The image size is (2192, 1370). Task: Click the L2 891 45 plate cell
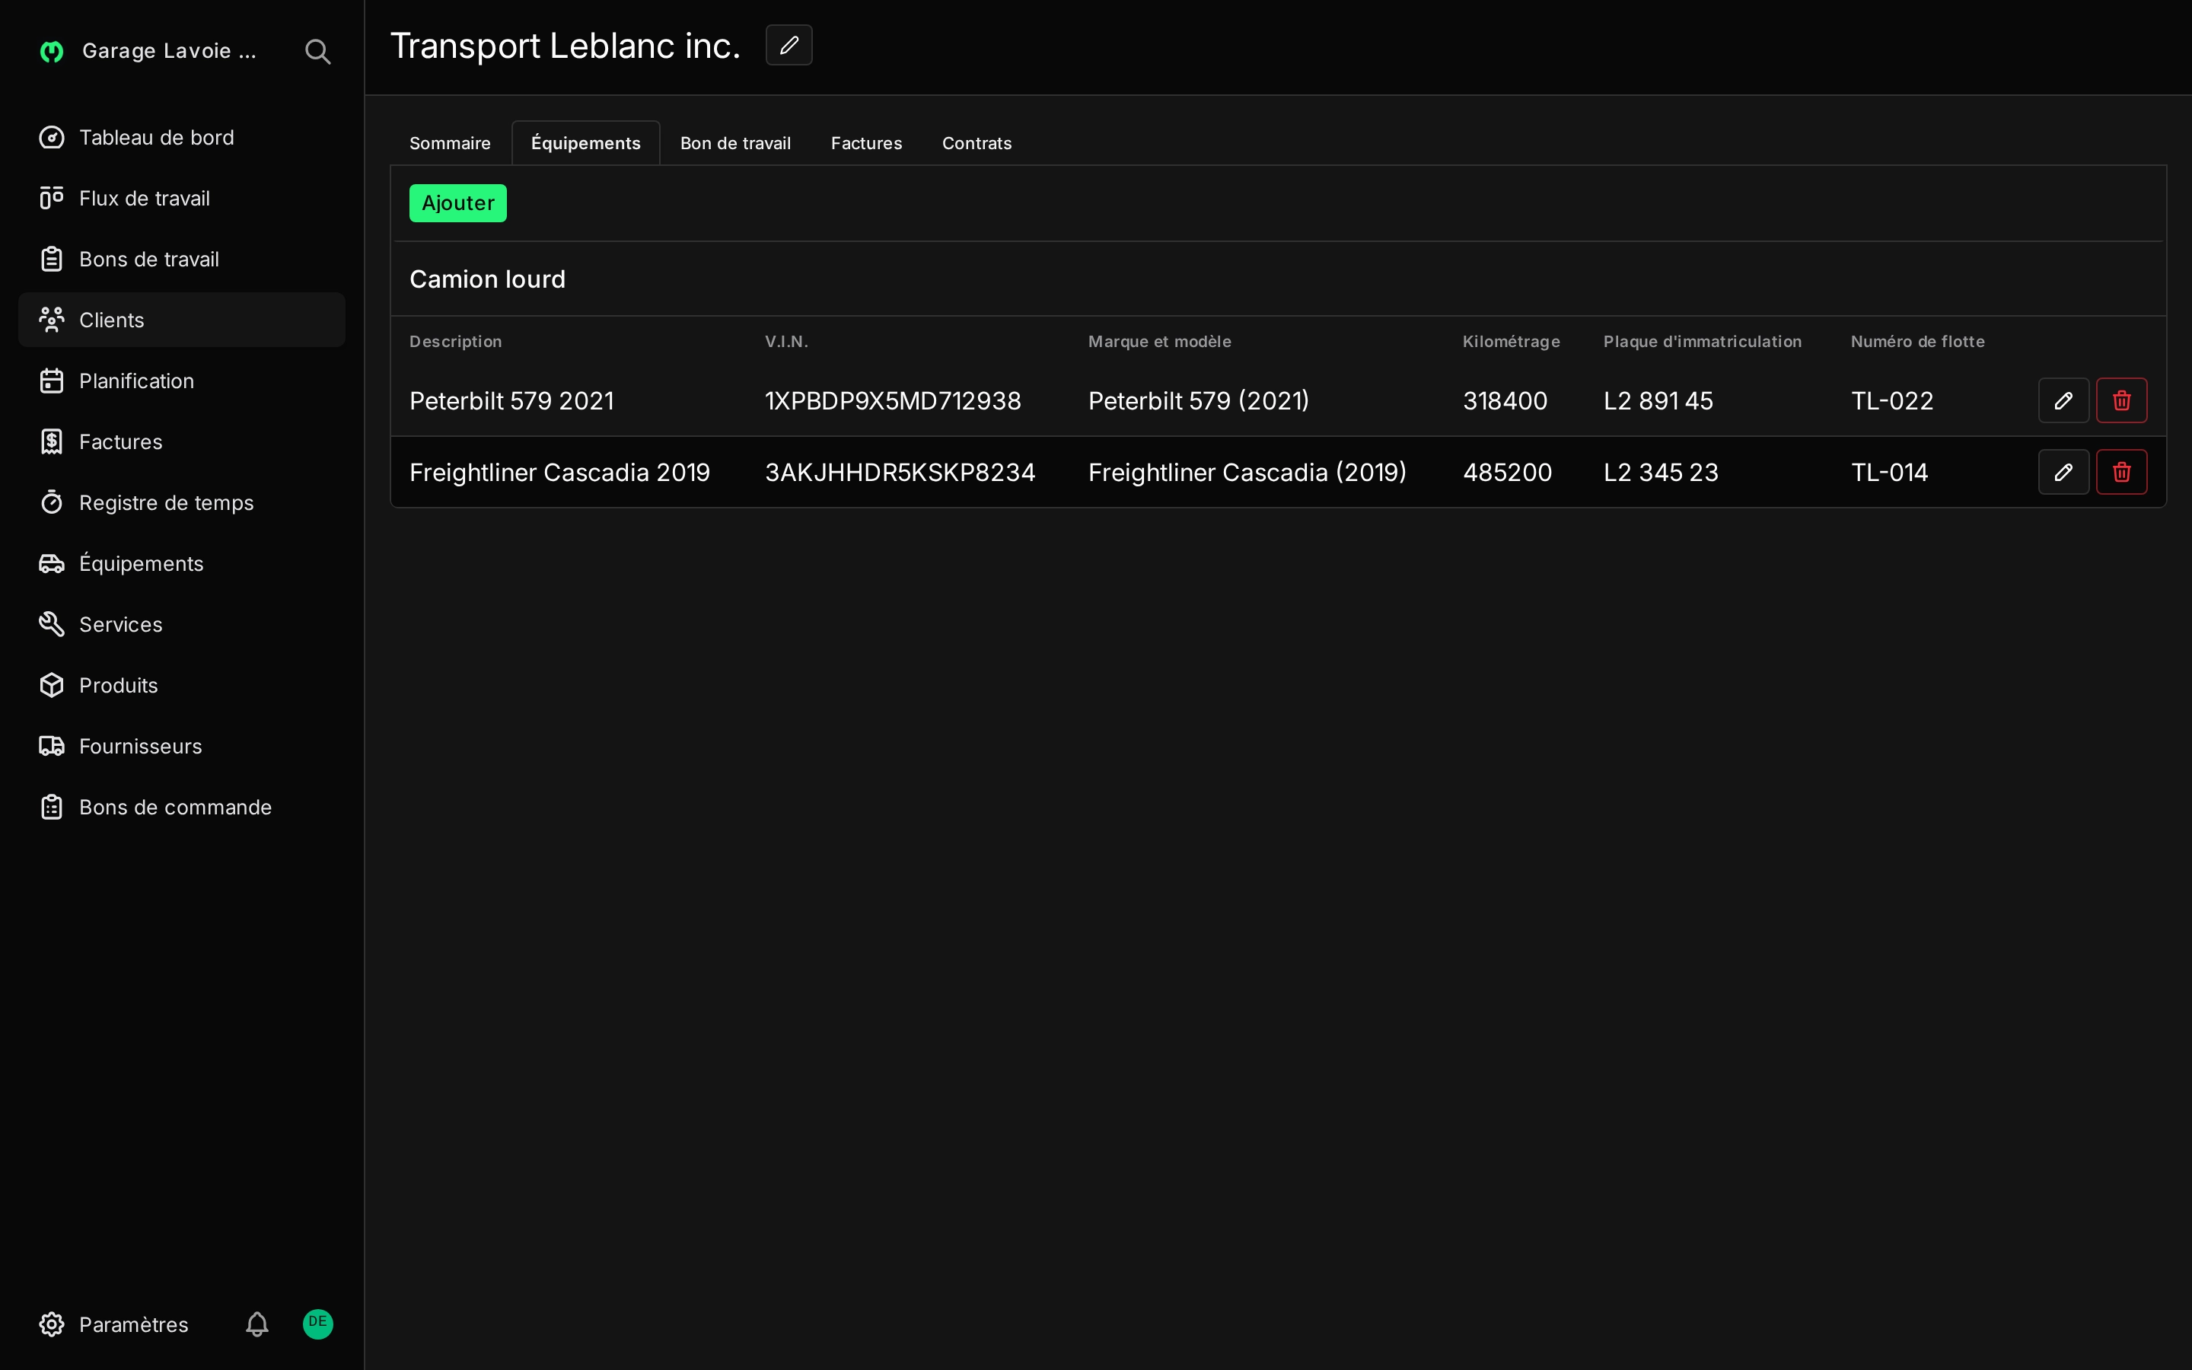coord(1658,400)
